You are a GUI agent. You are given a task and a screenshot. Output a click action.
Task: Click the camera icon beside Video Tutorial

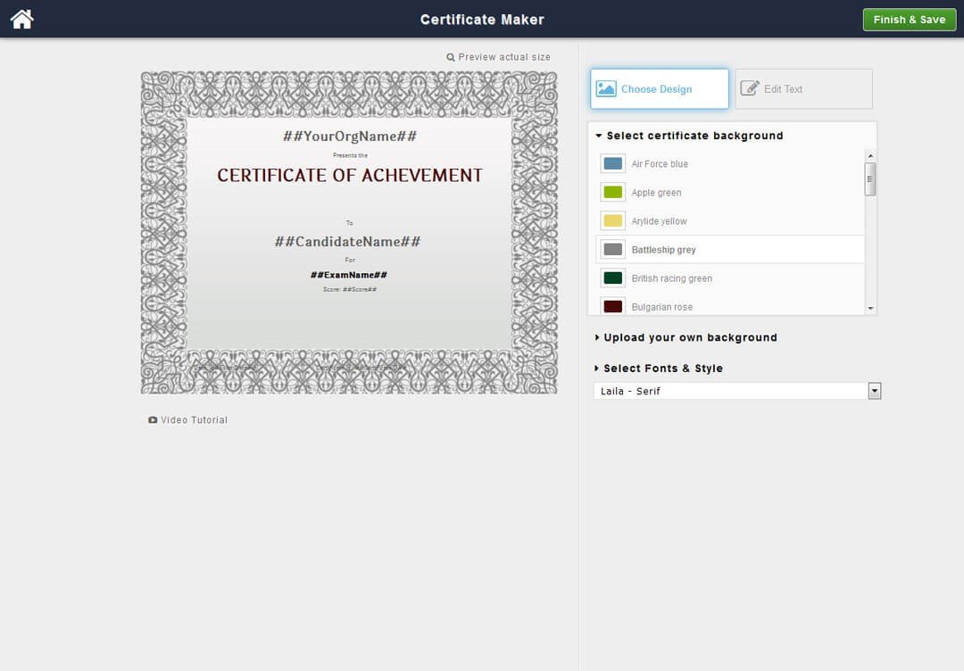point(153,420)
